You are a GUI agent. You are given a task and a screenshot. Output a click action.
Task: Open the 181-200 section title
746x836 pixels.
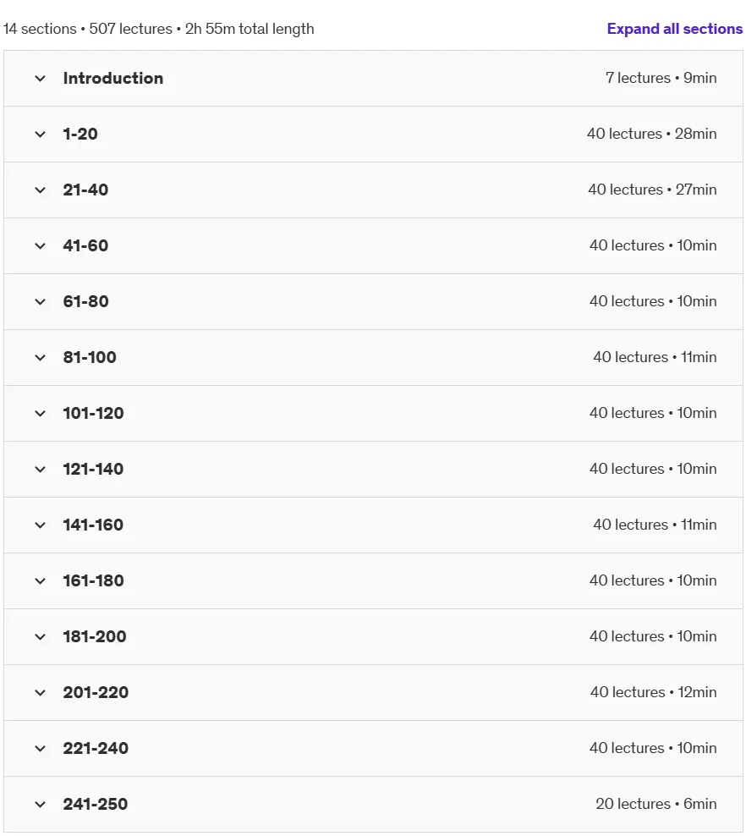(95, 636)
